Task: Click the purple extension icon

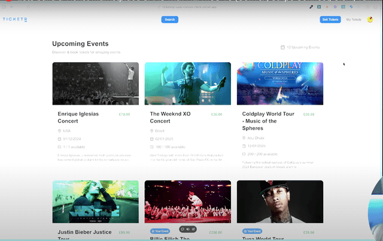Action: (335, 7)
